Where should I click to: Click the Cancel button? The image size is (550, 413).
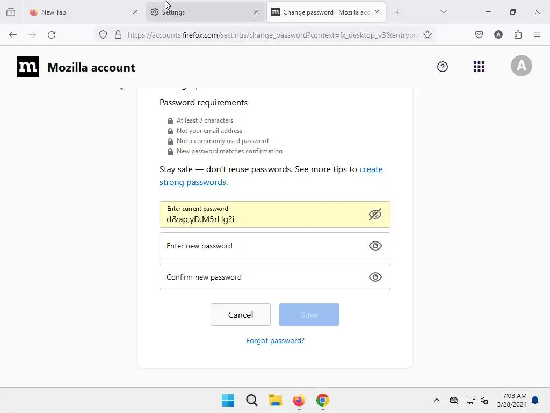pos(241,315)
